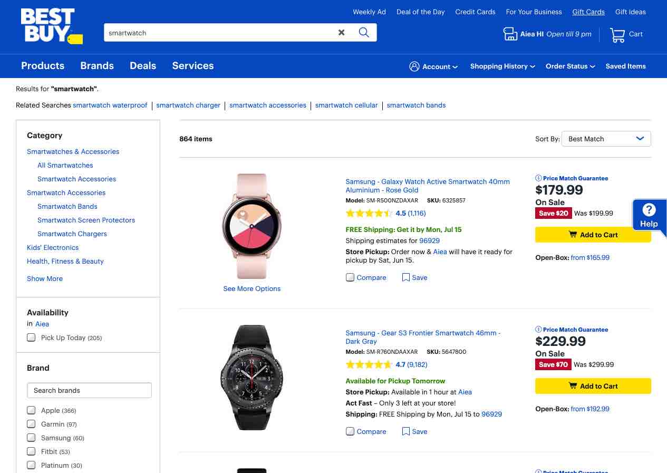This screenshot has height=473, width=667.
Task: Expand the Shopping History dropdown
Action: [x=502, y=66]
